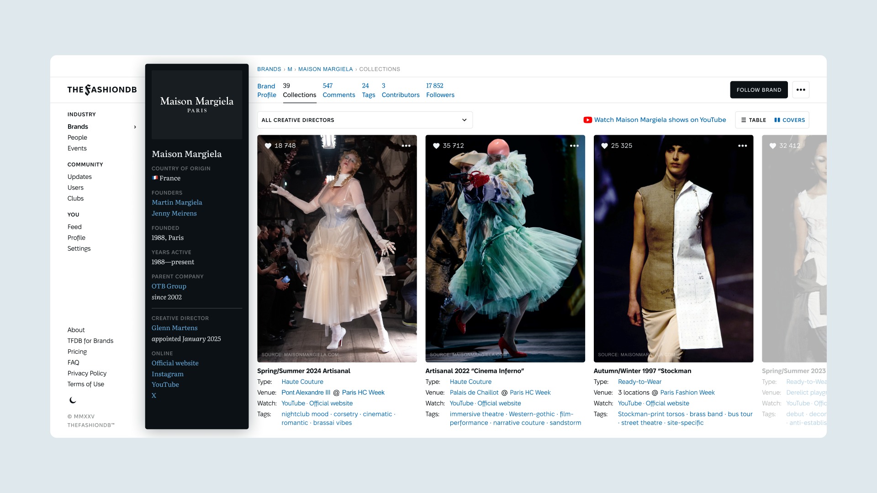Screen dimensions: 877x493
Task: Click the nightclub mood tag
Action: point(305,414)
